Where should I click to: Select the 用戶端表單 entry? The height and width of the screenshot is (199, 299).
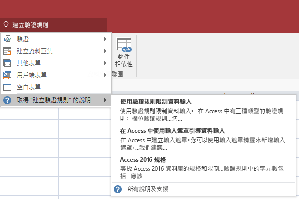click(x=56, y=75)
